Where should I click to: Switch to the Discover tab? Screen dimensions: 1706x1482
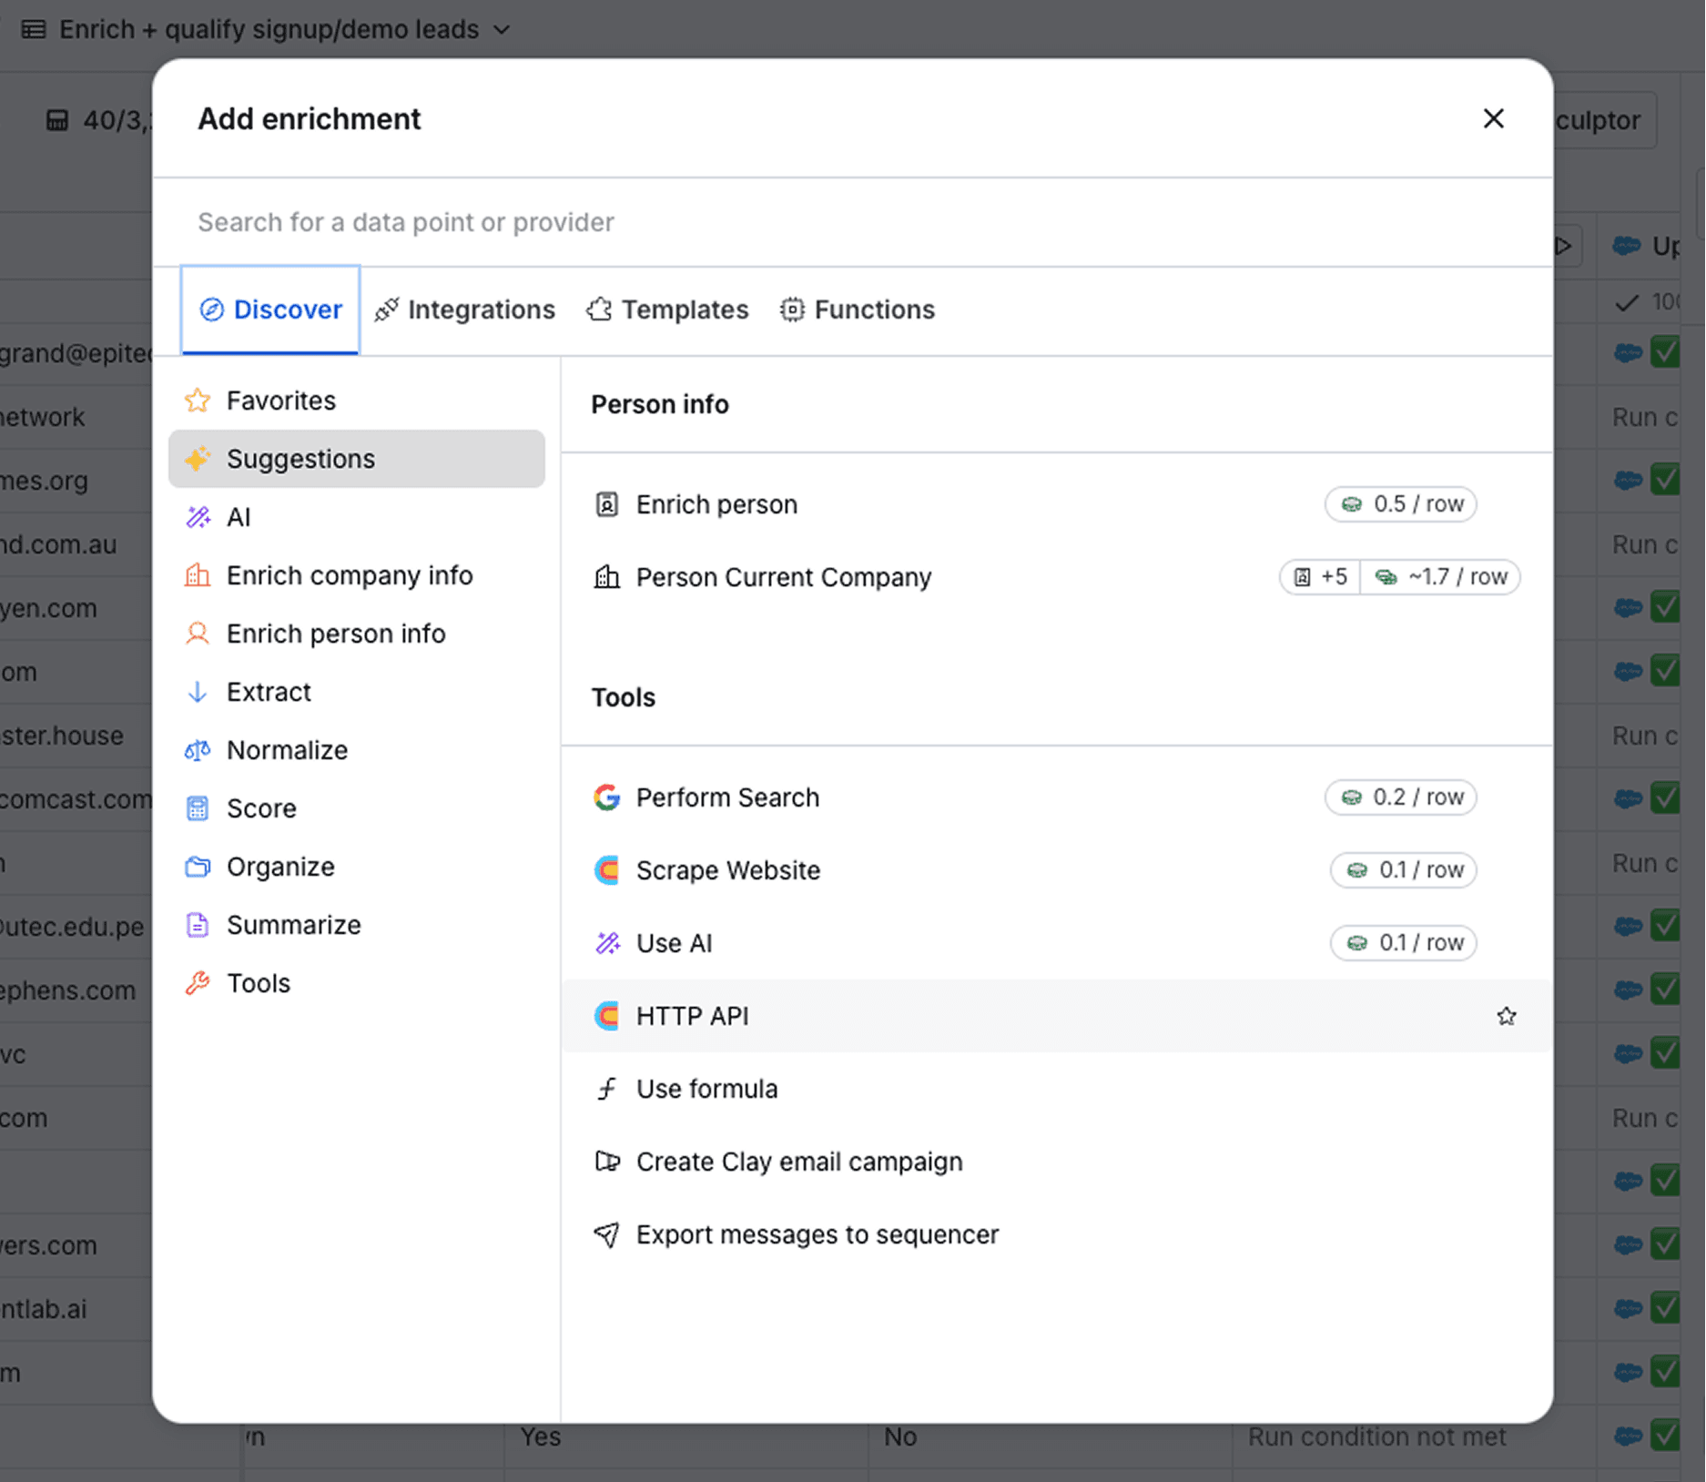pos(270,310)
